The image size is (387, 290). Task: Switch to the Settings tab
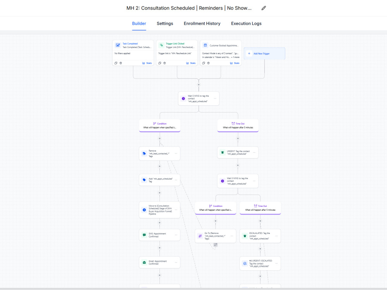coord(165,24)
